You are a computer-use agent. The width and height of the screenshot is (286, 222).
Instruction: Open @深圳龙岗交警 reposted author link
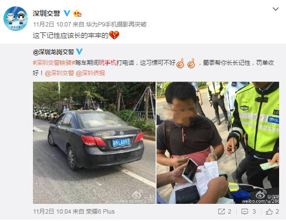coord(54,52)
